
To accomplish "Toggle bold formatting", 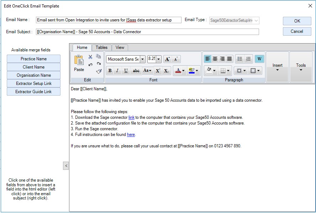I will coord(110,71).
